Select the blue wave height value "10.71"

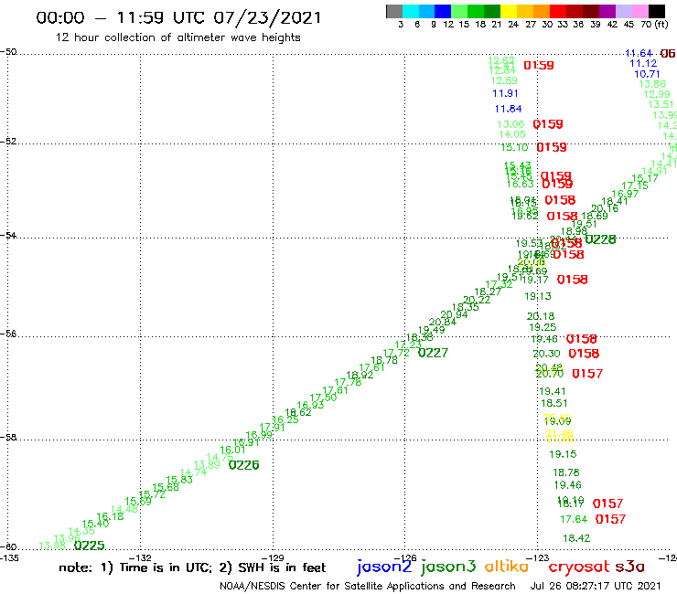click(x=647, y=74)
